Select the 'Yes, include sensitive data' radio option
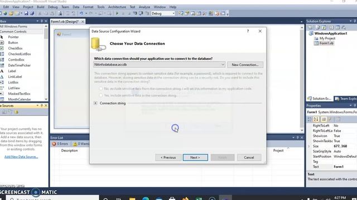357x200 pixels. [100, 95]
